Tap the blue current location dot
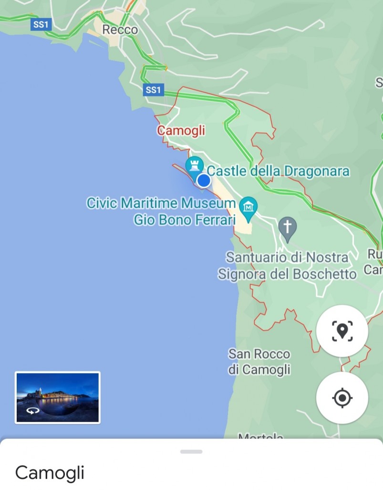Image resolution: width=383 pixels, height=490 pixels. point(204,181)
